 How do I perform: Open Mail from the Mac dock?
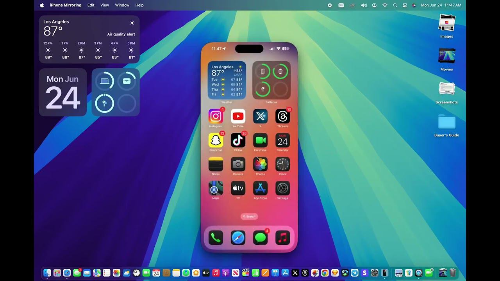pyautogui.click(x=87, y=273)
